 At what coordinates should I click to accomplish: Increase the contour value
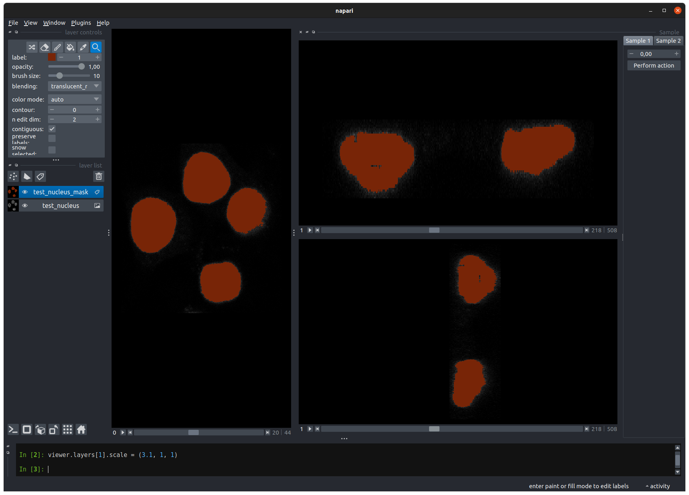(97, 110)
